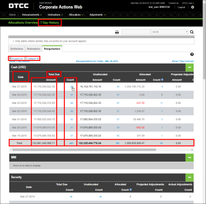Open Total Due count for Mar-23-2018
The image size is (206, 204).
click(x=72, y=103)
